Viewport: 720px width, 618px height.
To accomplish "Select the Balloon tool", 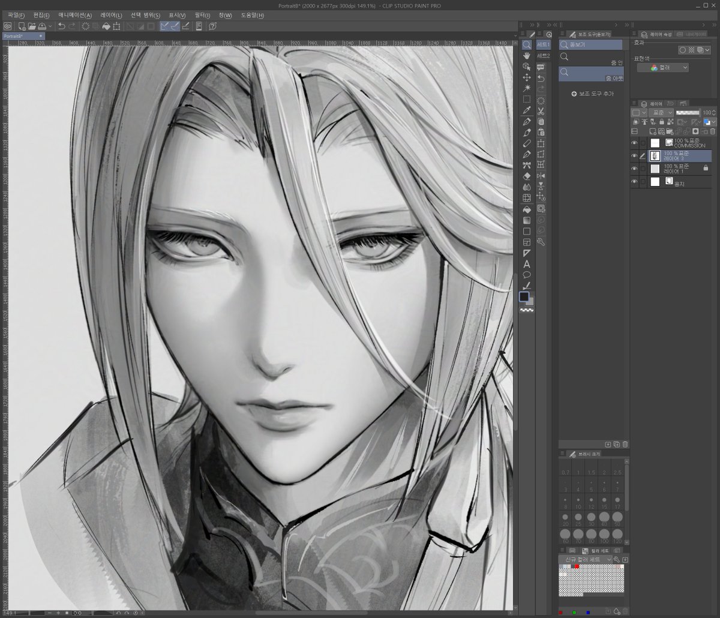I will pos(527,275).
